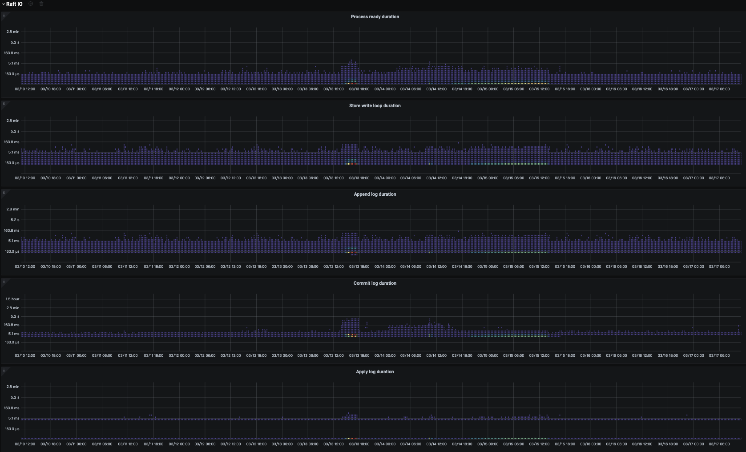Open Append log duration panel title menu
This screenshot has width=746, height=452.
[375, 194]
